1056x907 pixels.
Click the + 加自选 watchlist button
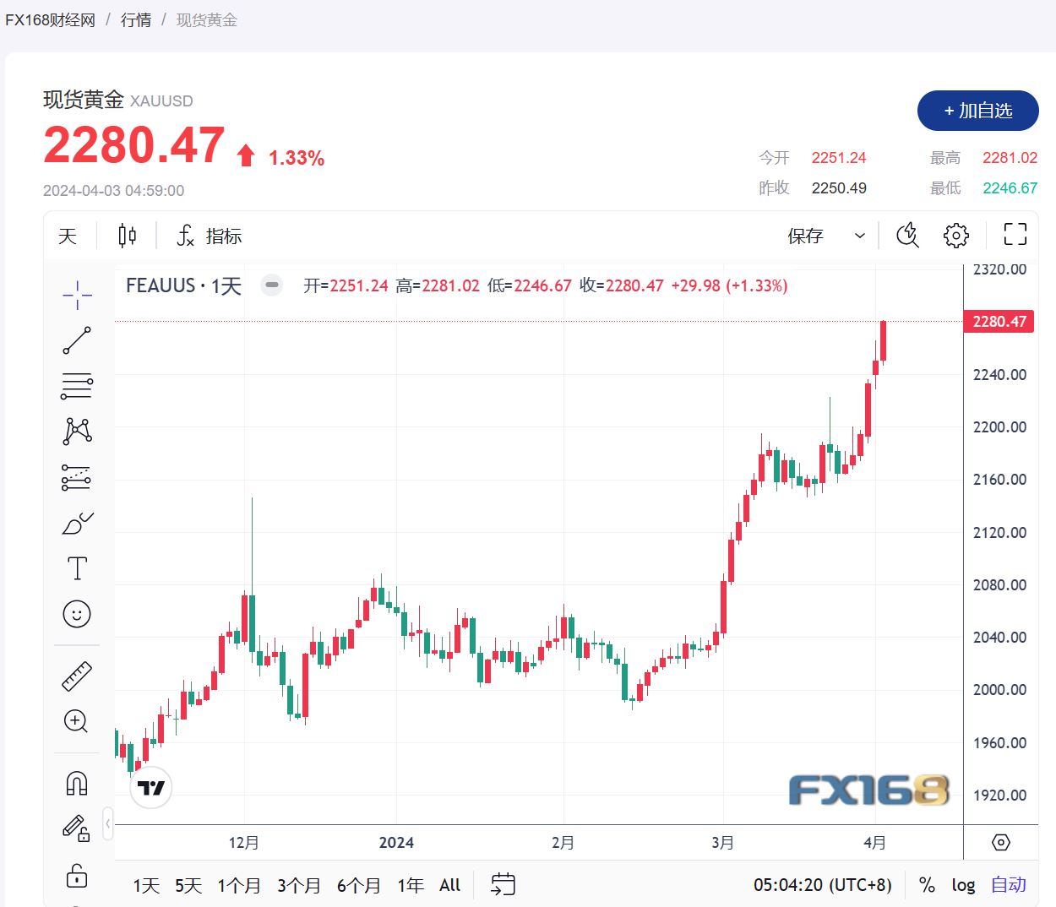coord(977,111)
